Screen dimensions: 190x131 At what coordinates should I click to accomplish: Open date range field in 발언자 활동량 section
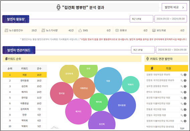pos(171,19)
